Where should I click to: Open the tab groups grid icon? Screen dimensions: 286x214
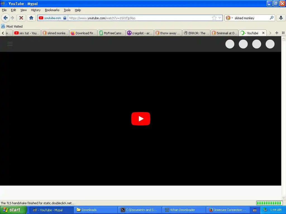point(283,33)
